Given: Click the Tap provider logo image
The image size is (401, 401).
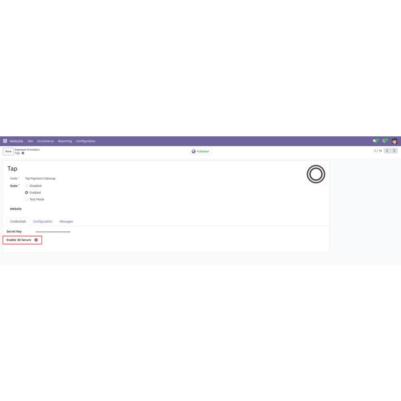Looking at the screenshot, I should (316, 174).
